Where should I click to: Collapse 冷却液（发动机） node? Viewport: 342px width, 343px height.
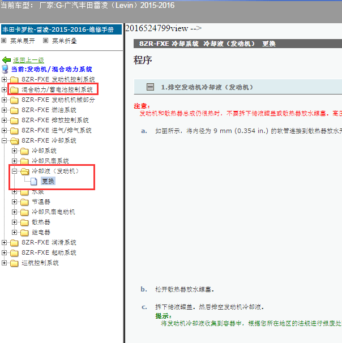15,171
